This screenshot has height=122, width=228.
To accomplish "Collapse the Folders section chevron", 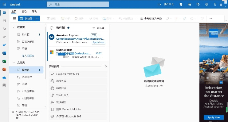I will click(14, 63).
